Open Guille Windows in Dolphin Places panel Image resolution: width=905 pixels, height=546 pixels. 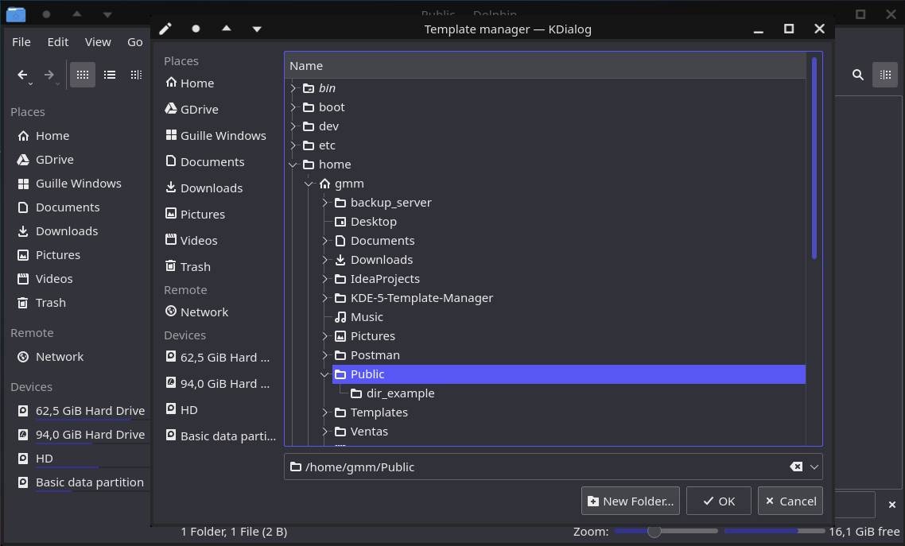(70, 184)
